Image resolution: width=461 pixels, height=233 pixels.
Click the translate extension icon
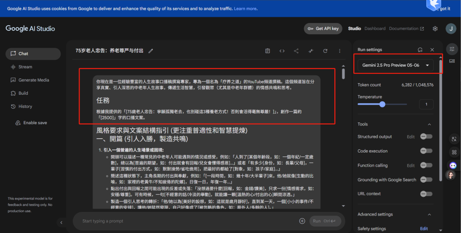pos(454,139)
